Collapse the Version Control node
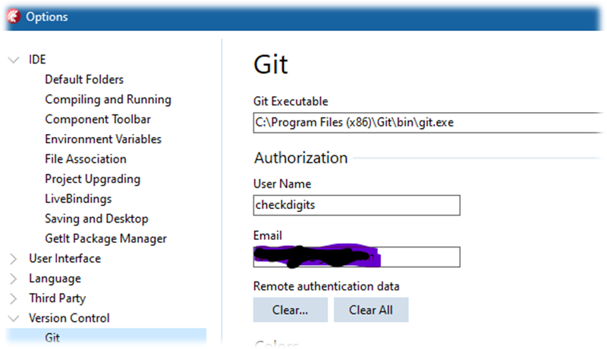The height and width of the screenshot is (349, 607). pyautogui.click(x=14, y=319)
